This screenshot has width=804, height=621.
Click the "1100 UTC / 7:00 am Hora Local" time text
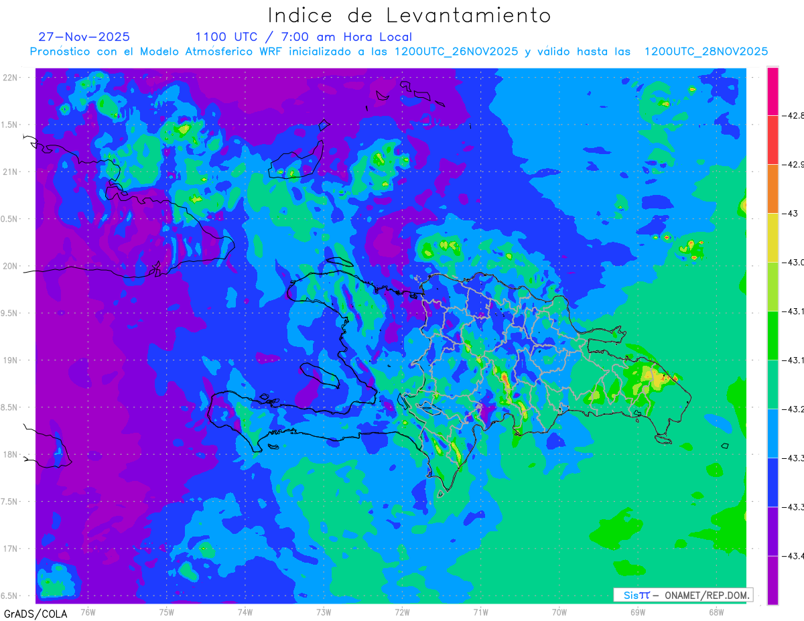[304, 38]
